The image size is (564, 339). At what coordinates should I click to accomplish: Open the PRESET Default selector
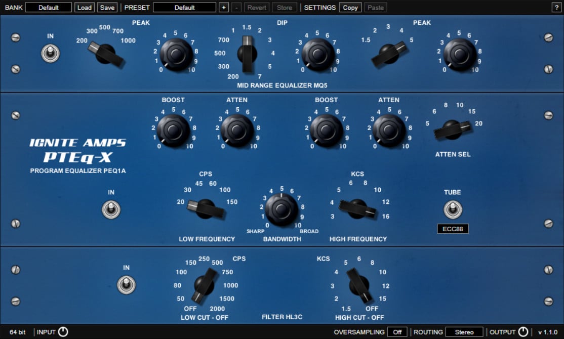point(186,7)
